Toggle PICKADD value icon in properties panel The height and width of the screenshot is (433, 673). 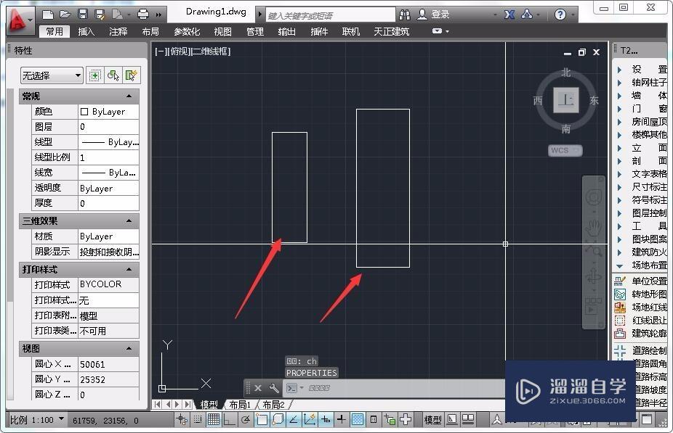click(x=95, y=76)
